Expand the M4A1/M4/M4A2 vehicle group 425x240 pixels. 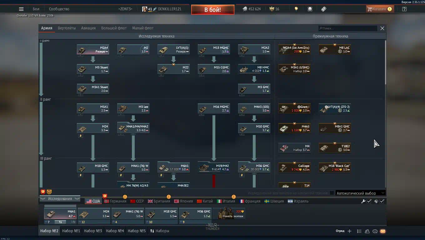pyautogui.click(x=133, y=128)
